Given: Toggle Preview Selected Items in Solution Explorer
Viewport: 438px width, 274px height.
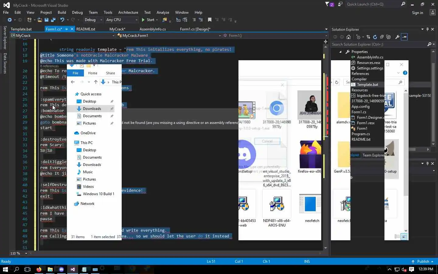Looking at the screenshot, I should point(404,37).
